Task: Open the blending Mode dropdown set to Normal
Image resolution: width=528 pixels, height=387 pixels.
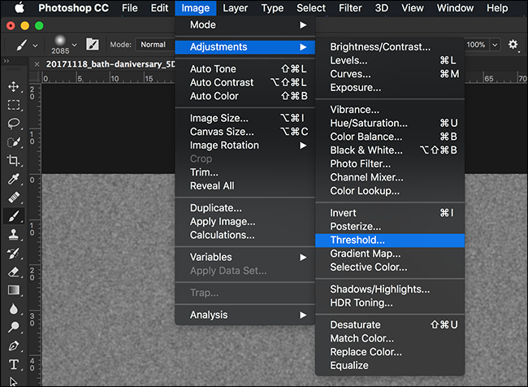Action: pos(154,44)
